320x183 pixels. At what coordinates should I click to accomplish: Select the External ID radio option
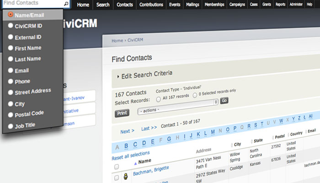[11, 37]
